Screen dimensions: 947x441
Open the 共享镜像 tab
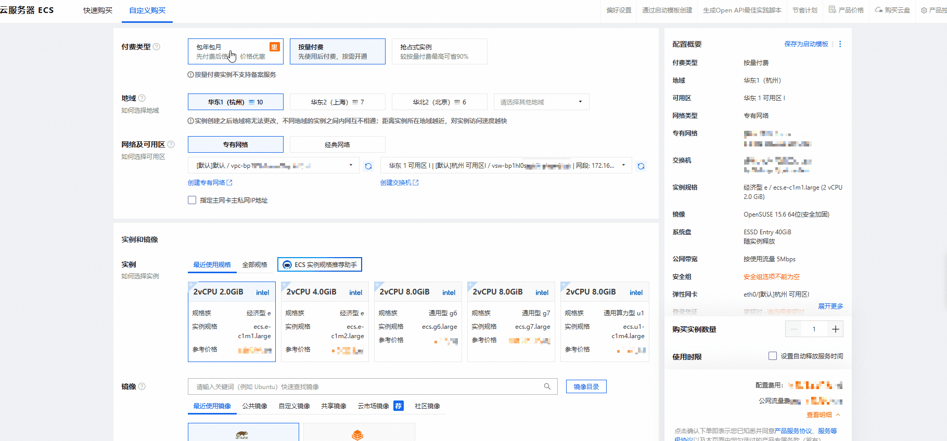(334, 406)
